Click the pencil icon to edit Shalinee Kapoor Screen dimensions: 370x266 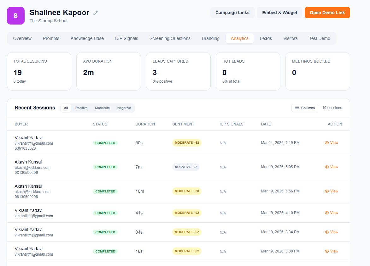coord(95,12)
